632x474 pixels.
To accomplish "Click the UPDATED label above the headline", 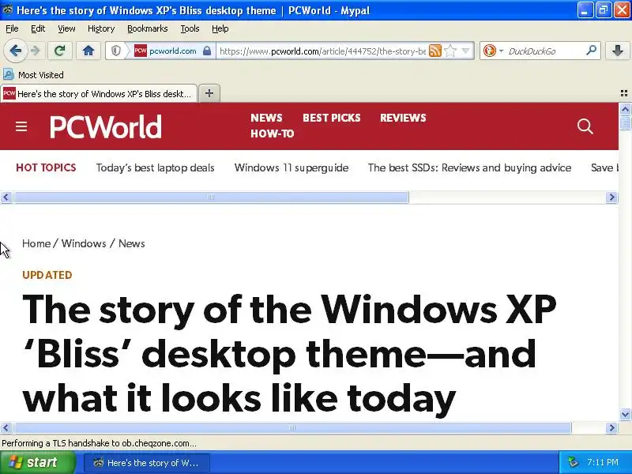I will pos(47,275).
